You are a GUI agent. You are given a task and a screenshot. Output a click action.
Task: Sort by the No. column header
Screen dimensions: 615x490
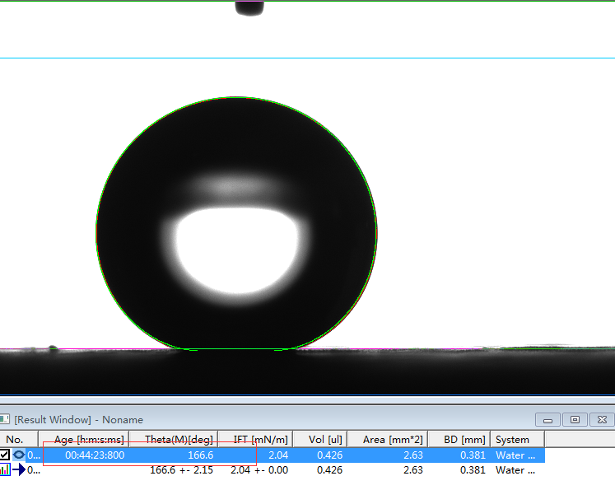coord(16,439)
